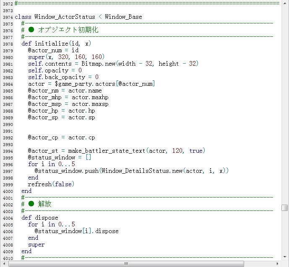The width and height of the screenshot is (289, 267).
Task: Click the @actor_sp = actor.sp line
Action: pyautogui.click(x=61, y=117)
